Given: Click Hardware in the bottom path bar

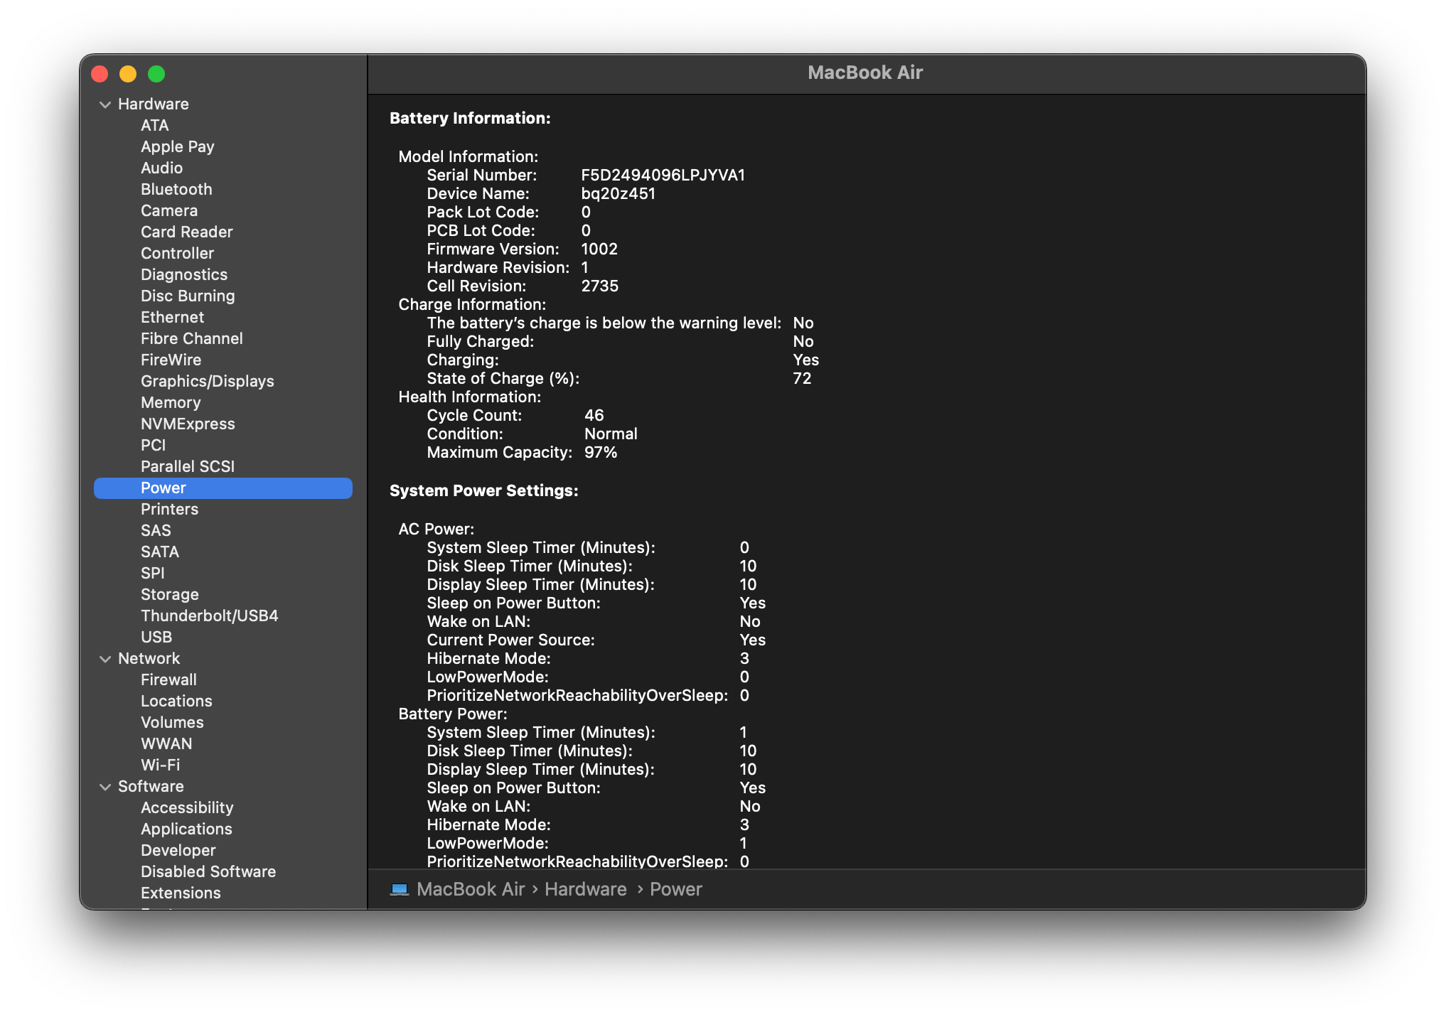Looking at the screenshot, I should (585, 889).
